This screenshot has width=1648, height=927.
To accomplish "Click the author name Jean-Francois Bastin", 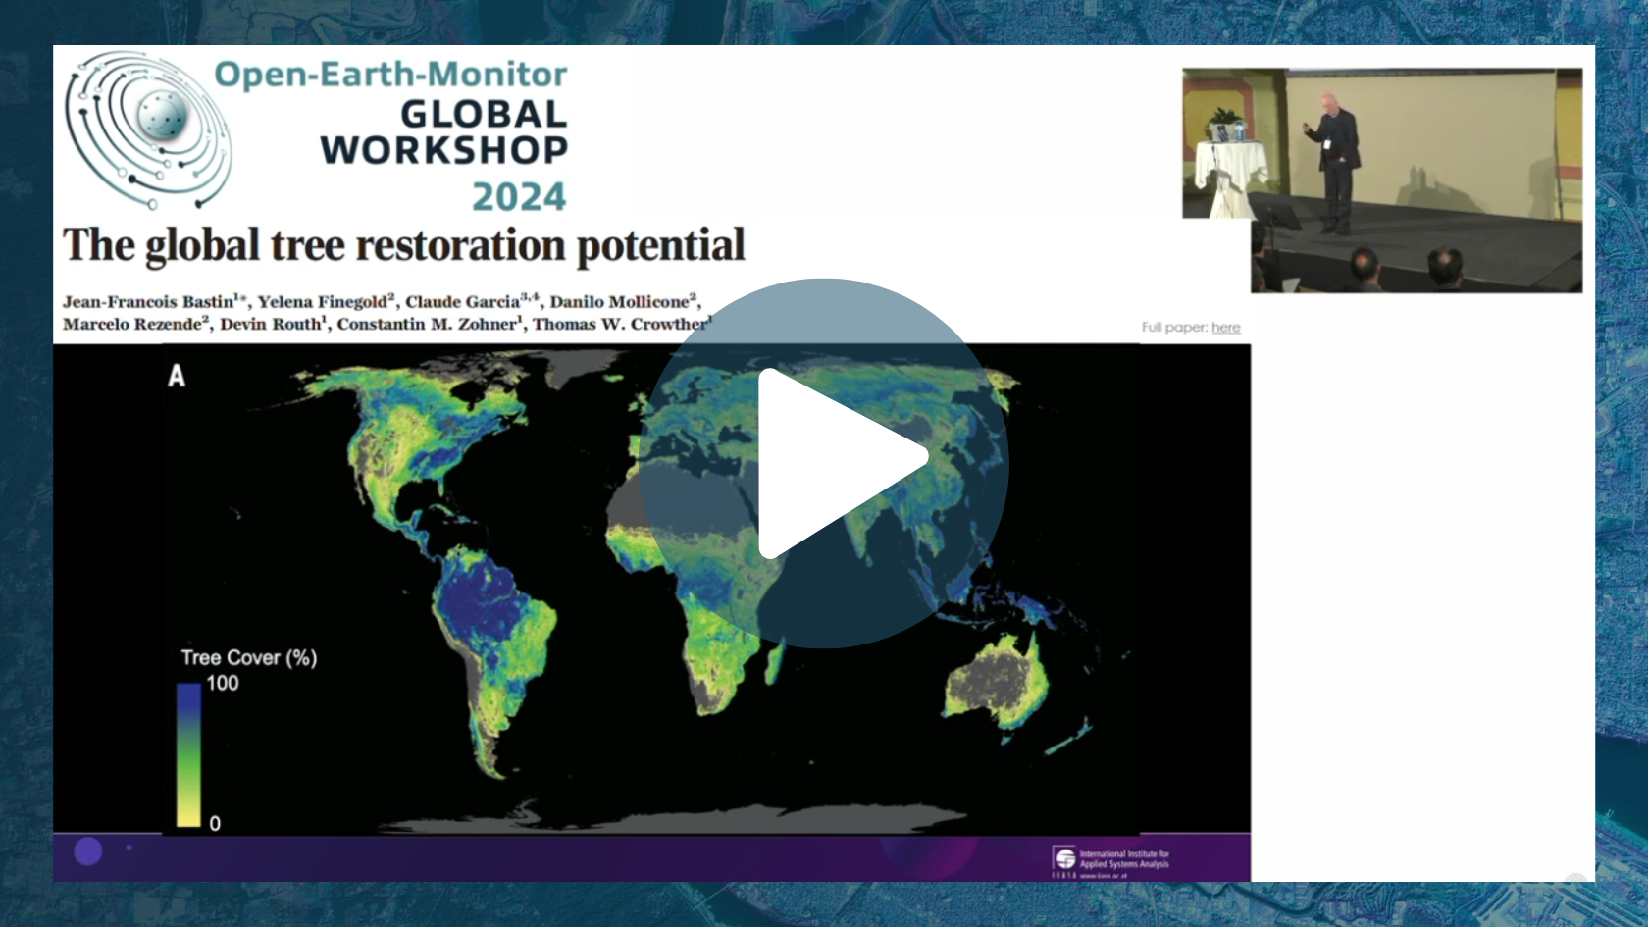I will click(x=149, y=302).
